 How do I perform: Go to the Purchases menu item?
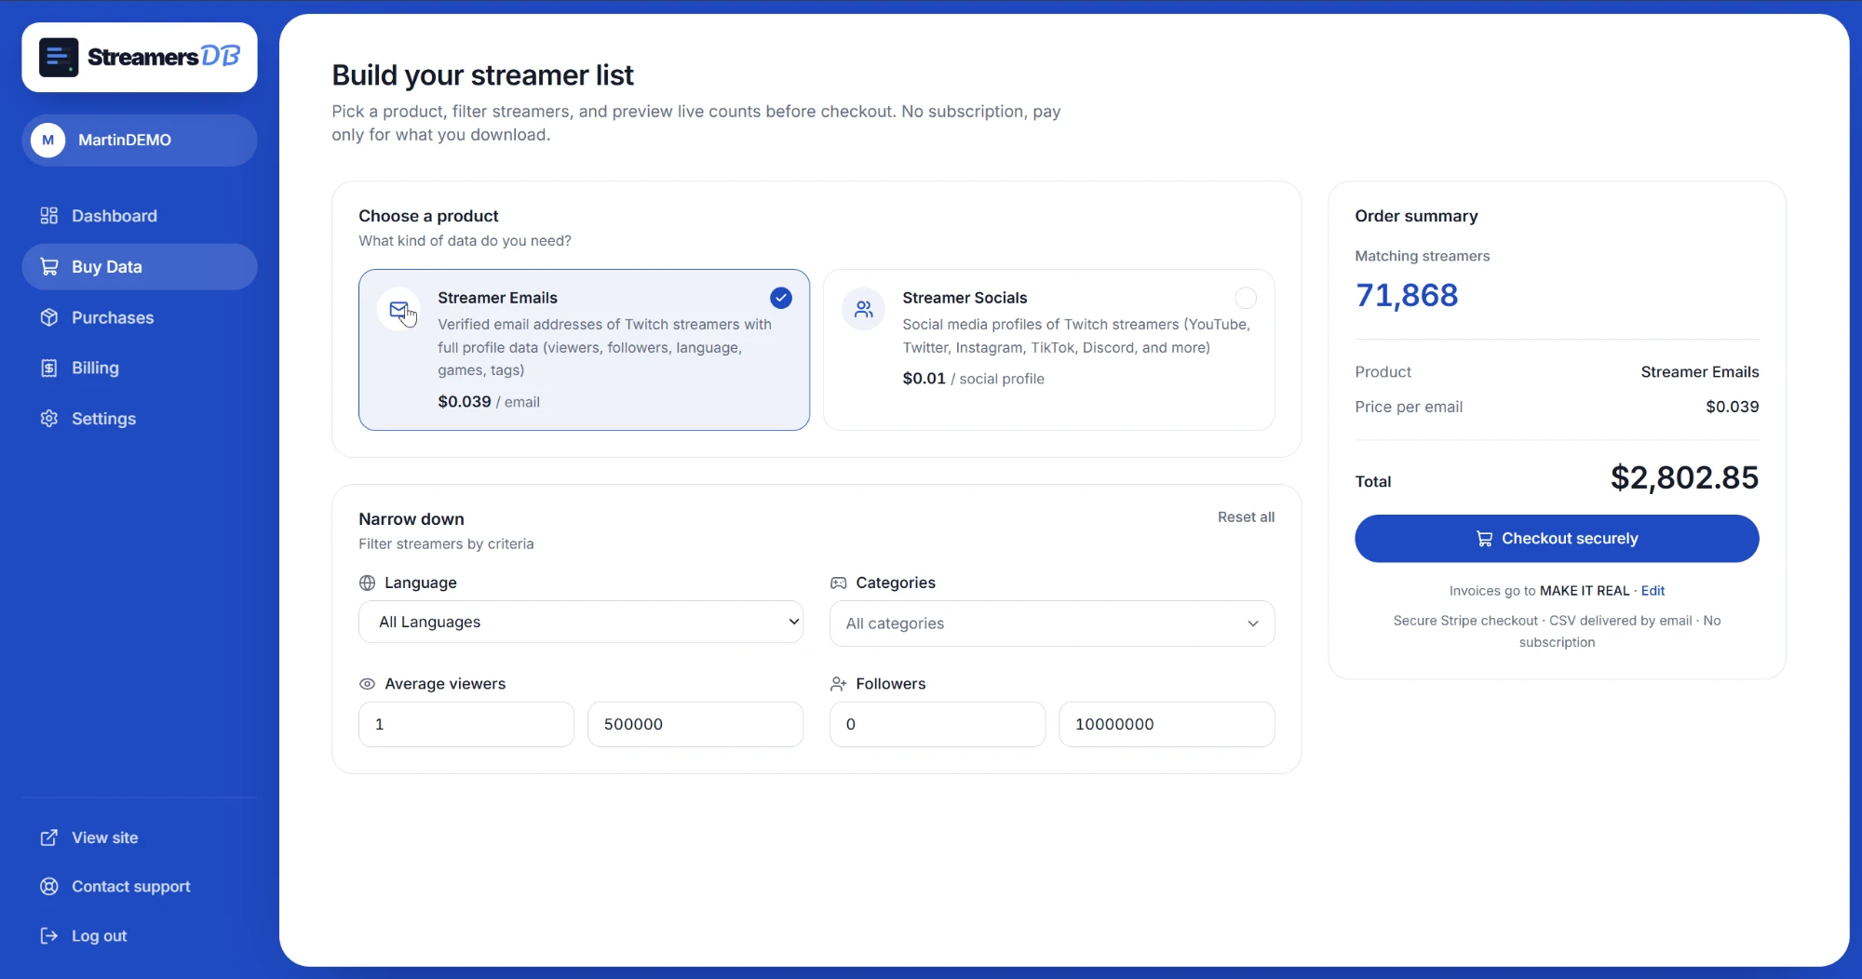coord(140,317)
